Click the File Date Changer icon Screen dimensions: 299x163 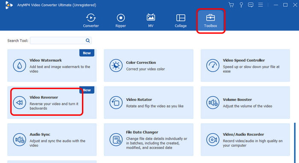tap(116, 140)
